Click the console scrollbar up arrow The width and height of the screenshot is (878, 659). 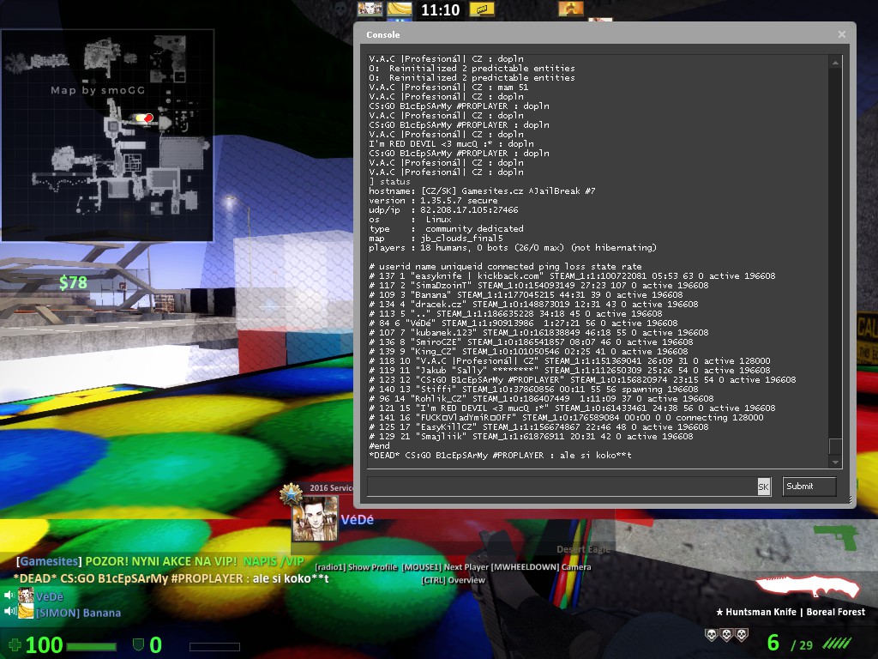coord(835,63)
